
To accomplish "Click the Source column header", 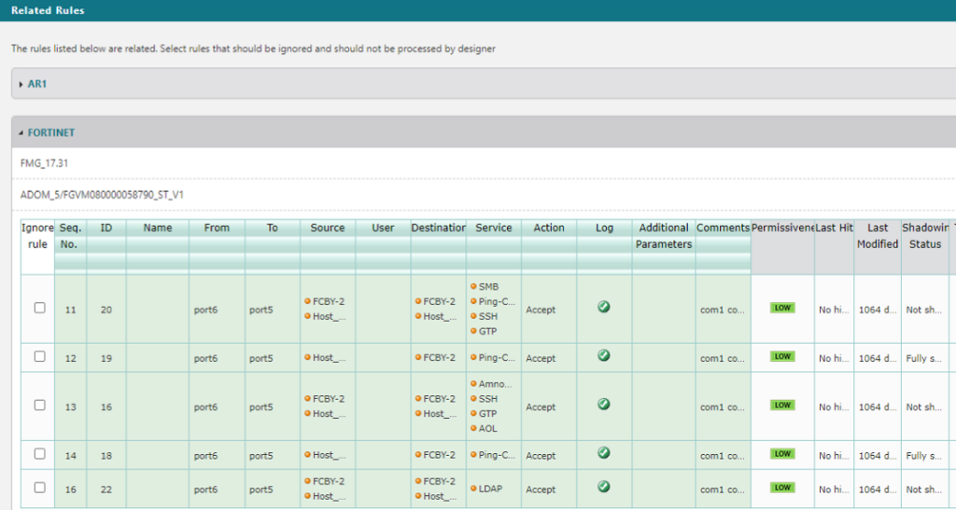I will click(x=327, y=227).
